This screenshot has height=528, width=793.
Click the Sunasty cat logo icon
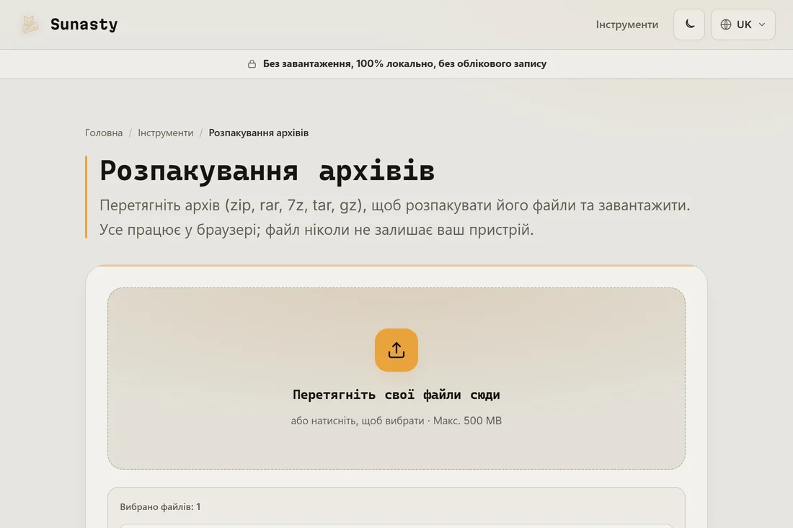pyautogui.click(x=30, y=24)
